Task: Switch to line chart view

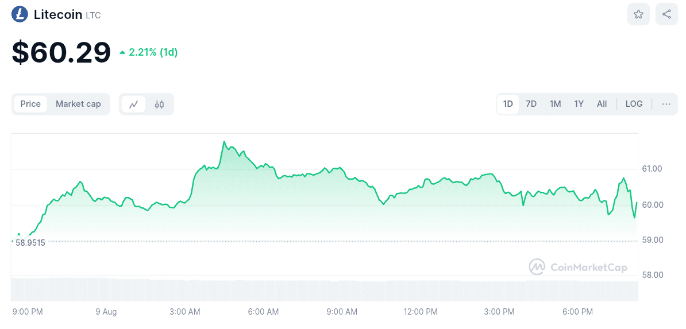Action: pos(134,104)
